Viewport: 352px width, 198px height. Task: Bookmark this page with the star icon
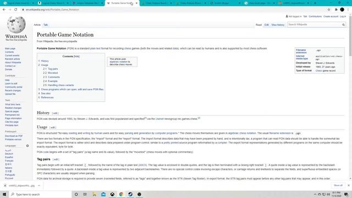329,10
